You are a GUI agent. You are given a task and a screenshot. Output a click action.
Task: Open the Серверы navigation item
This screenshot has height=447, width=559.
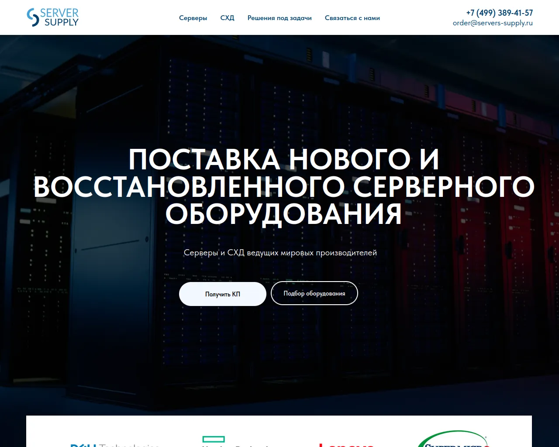pos(193,18)
